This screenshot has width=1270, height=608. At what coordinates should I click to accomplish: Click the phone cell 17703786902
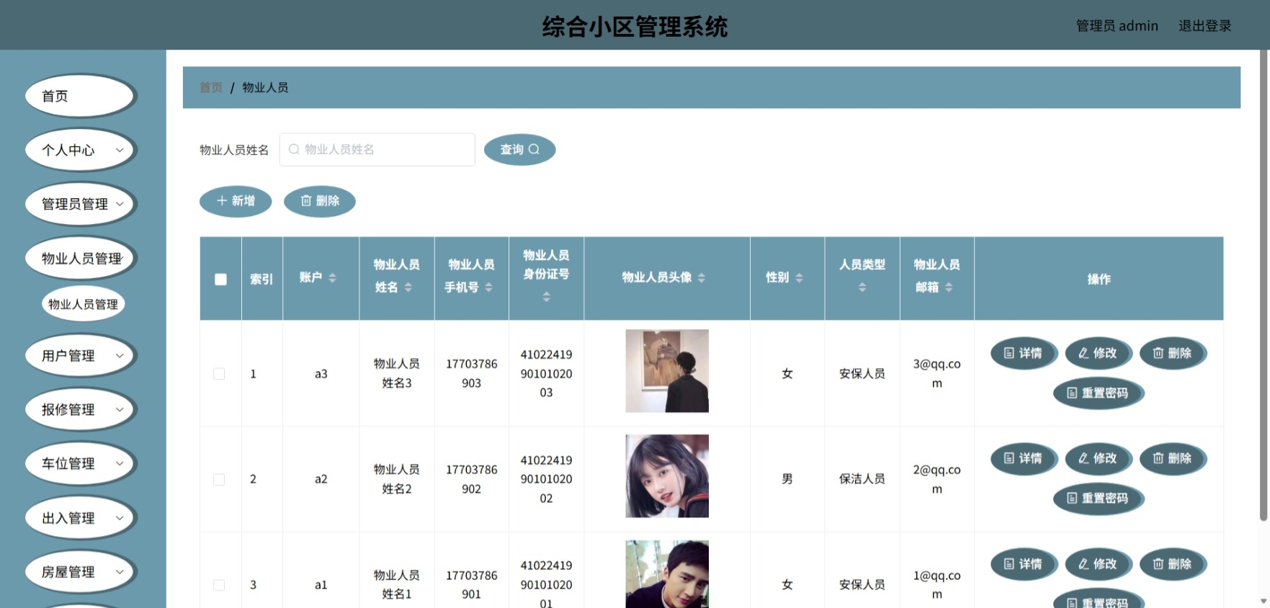point(471,479)
